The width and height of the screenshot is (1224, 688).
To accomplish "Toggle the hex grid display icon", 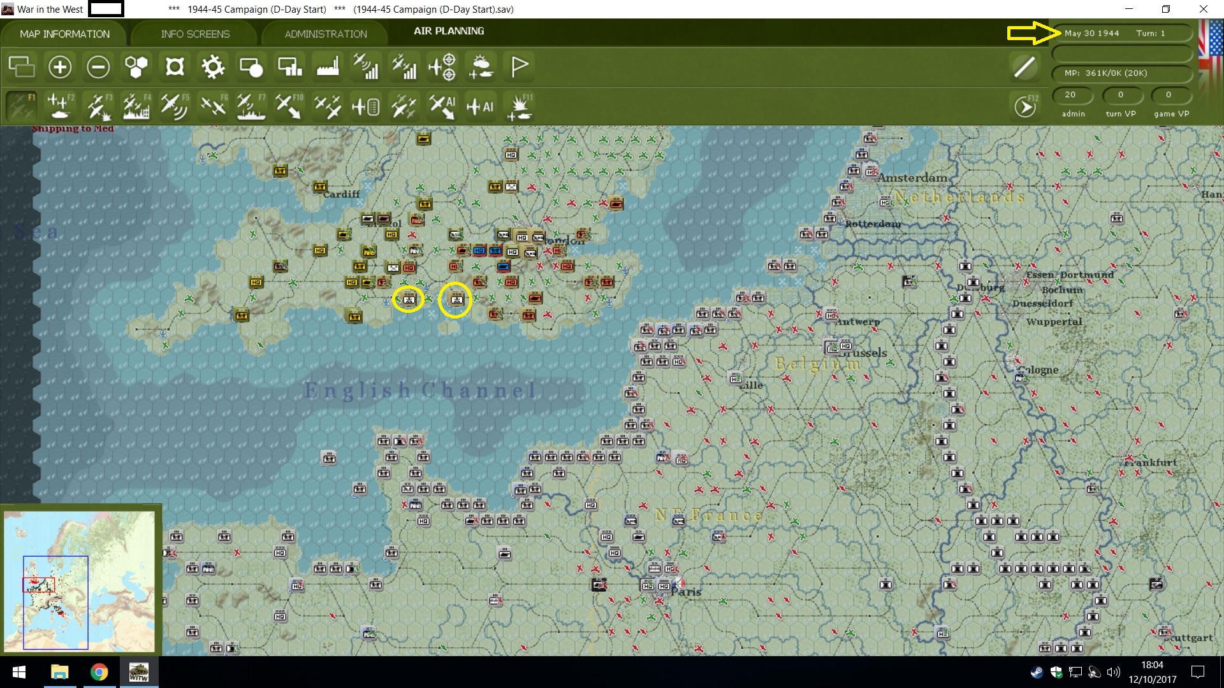I will 136,66.
